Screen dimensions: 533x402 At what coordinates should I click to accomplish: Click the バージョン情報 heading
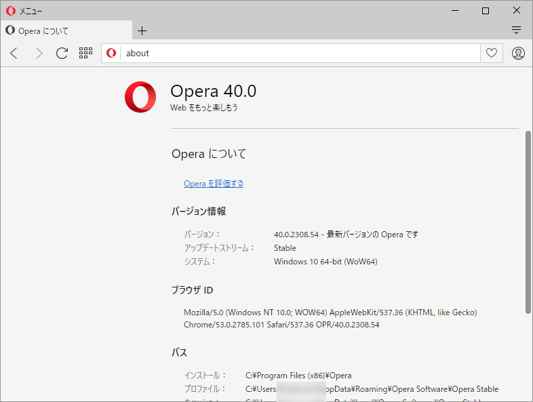[x=199, y=212]
